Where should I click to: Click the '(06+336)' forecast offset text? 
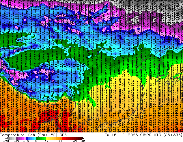(173, 135)
